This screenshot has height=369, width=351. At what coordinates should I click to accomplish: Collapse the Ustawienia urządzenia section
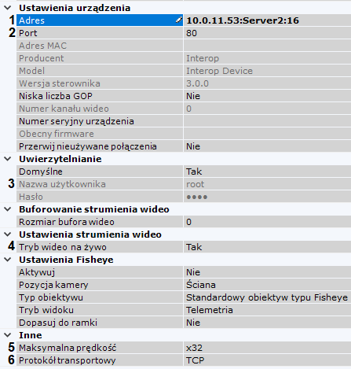(x=8, y=8)
